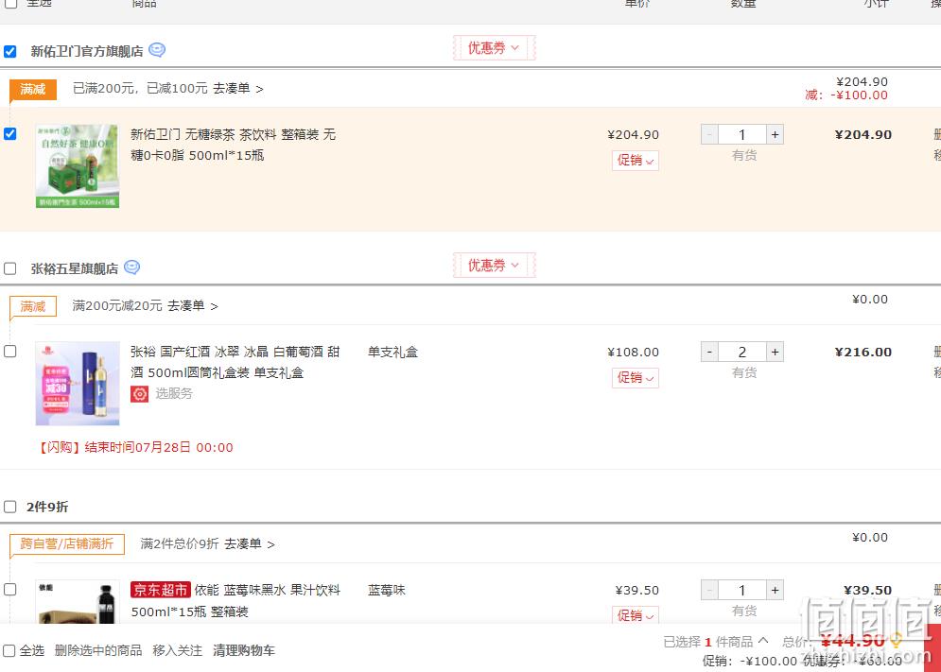Decrease quantity of 依能 蓝莓味黑水
The image size is (941, 672).
click(x=709, y=590)
